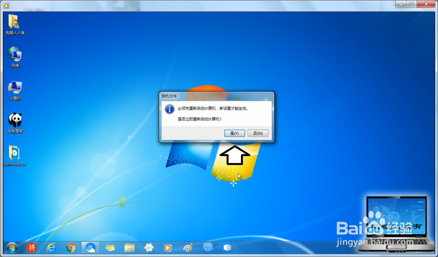Minimize the video player window
438x257 pixels.
point(401,4)
